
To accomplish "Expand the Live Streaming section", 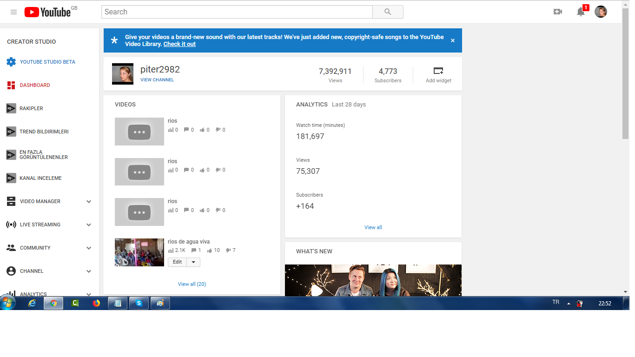I will (89, 225).
